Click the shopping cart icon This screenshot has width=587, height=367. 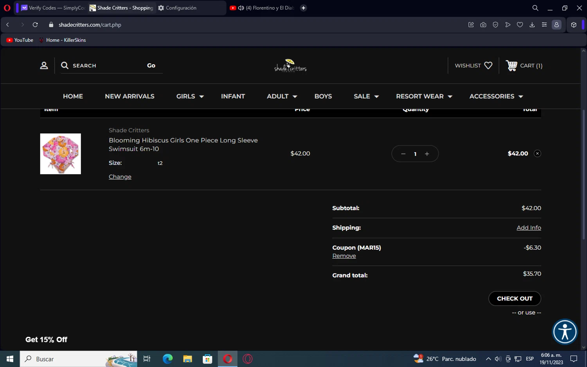(511, 65)
